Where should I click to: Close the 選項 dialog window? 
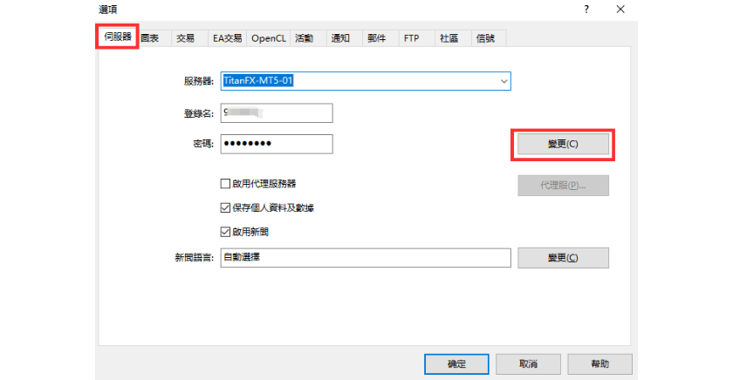pyautogui.click(x=620, y=9)
